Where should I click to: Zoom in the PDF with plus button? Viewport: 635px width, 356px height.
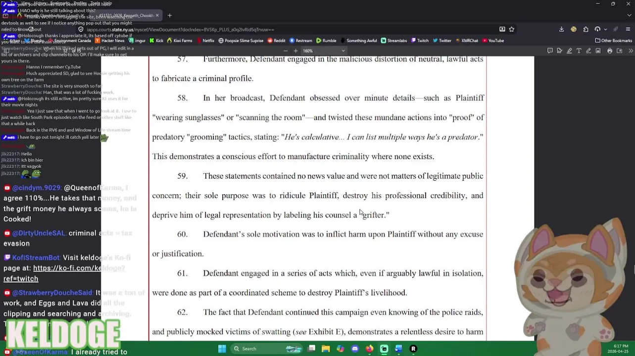(295, 50)
